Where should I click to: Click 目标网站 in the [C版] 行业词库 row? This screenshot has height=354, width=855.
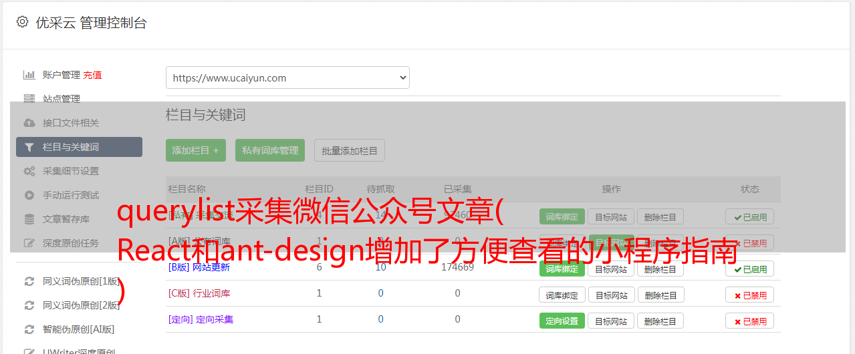click(x=611, y=295)
